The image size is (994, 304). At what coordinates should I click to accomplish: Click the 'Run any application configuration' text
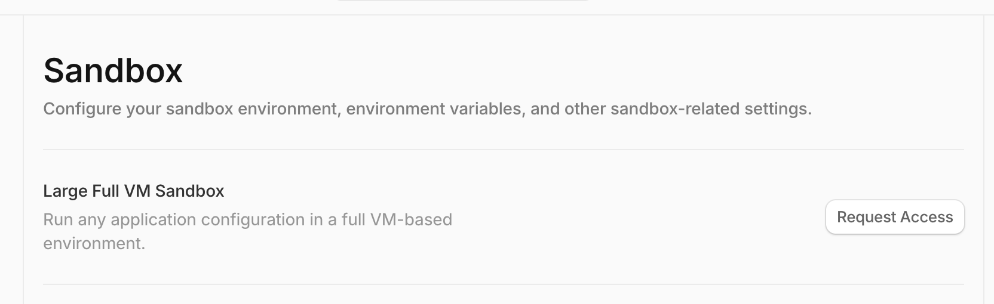pos(247,219)
